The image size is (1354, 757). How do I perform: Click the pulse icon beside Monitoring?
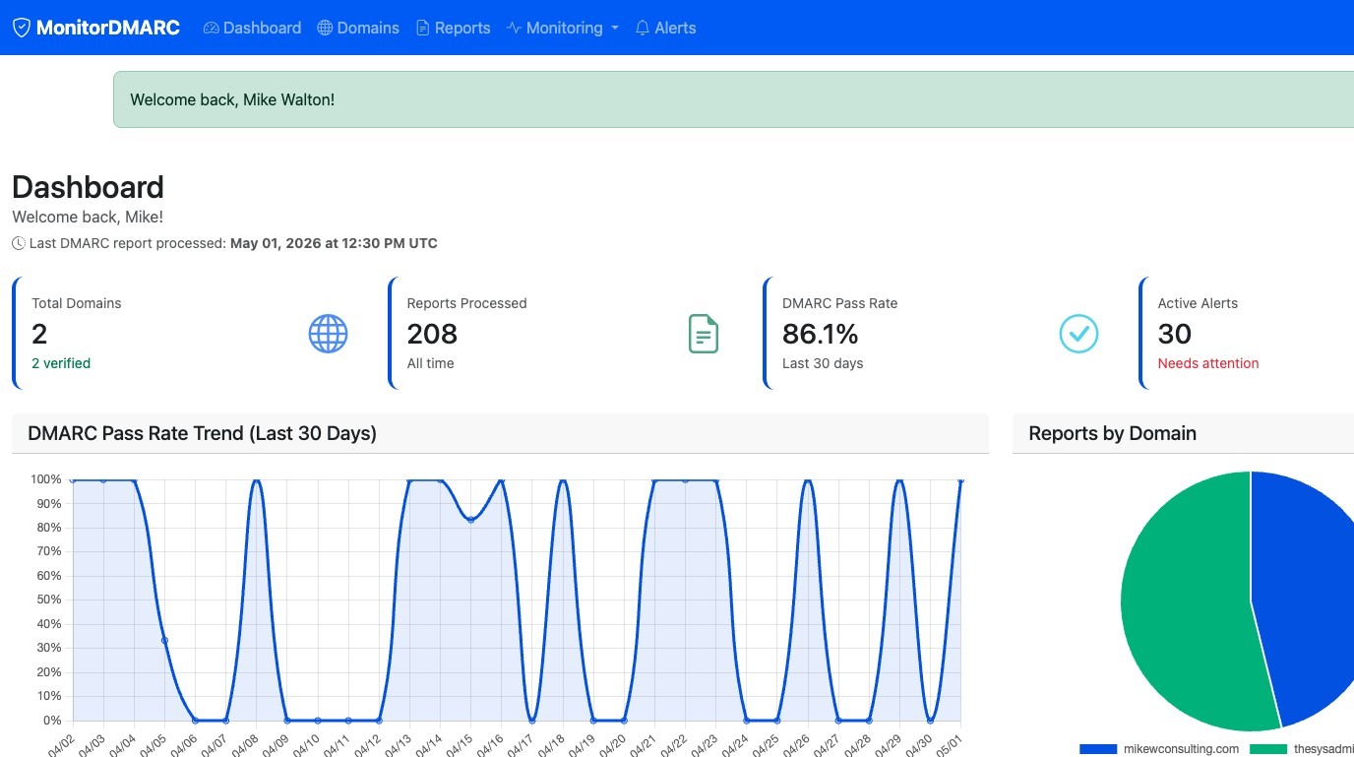click(x=514, y=28)
